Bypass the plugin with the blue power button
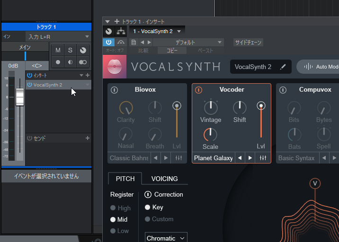339x242 pixels. pyautogui.click(x=108, y=43)
